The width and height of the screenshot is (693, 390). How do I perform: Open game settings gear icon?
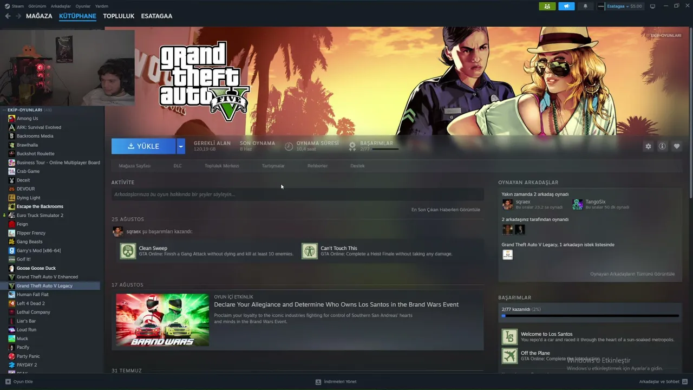pyautogui.click(x=648, y=146)
